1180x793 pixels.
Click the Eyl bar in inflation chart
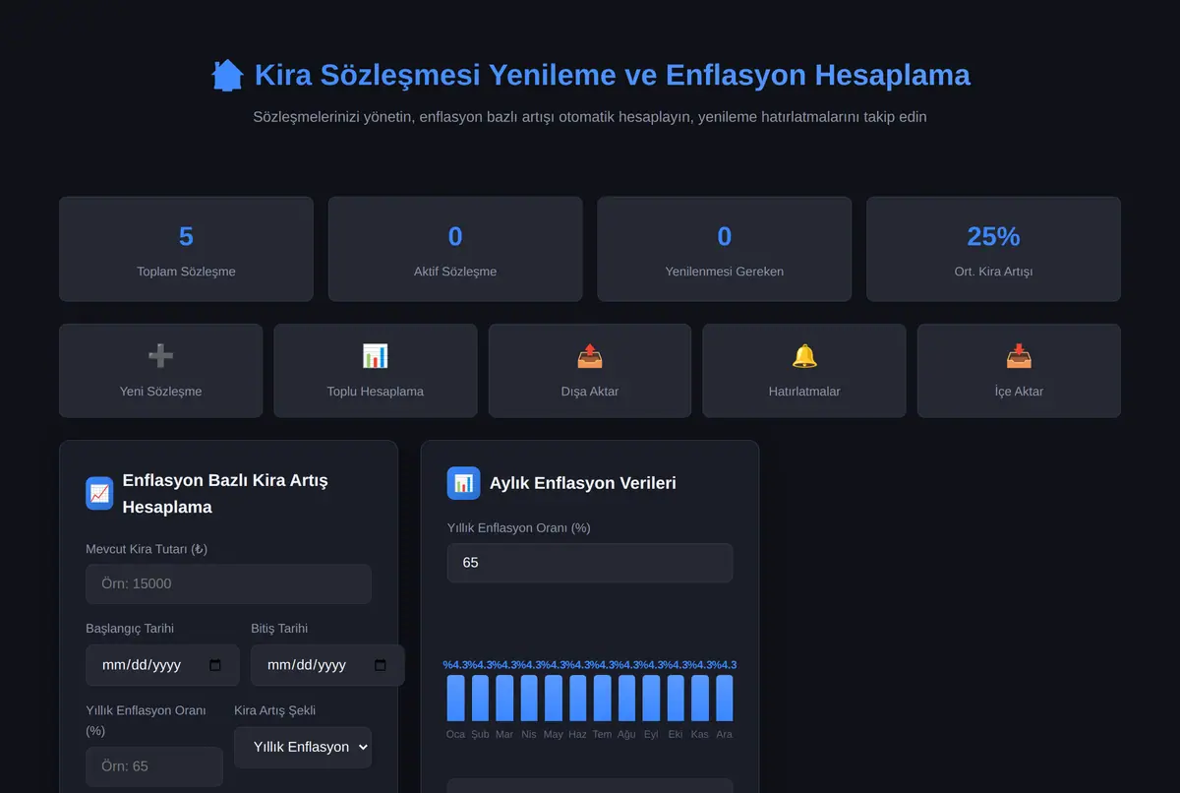651,698
